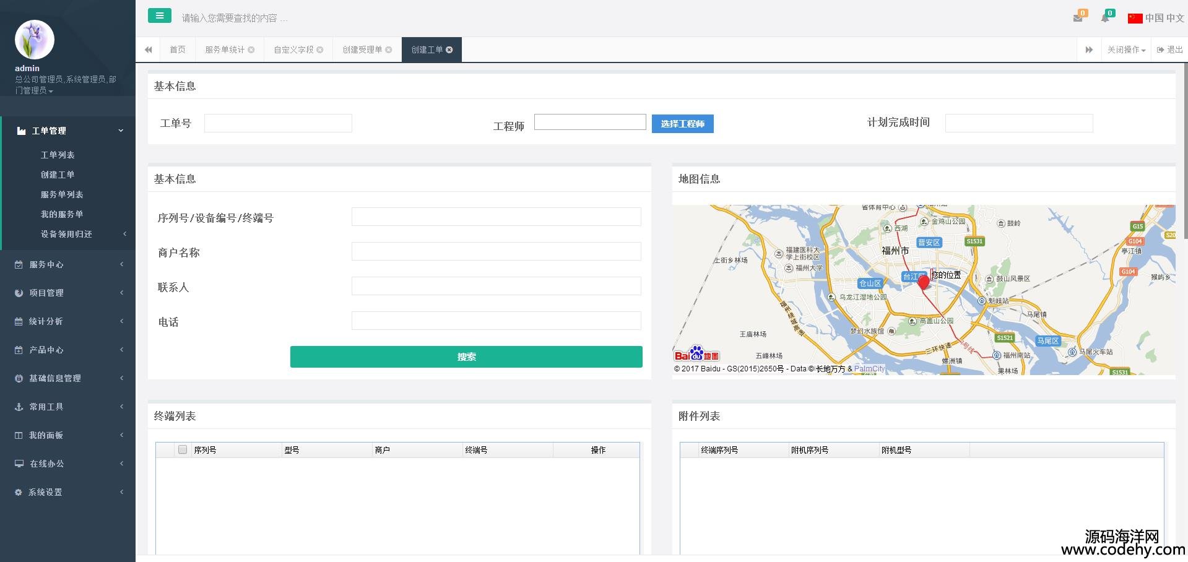This screenshot has height=562, width=1188.
Task: Expand the 在线办公 menu
Action: click(68, 464)
